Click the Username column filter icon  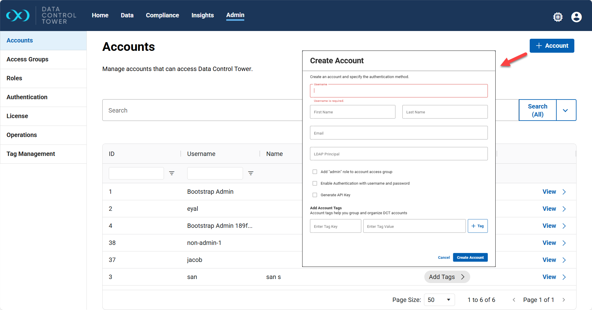click(x=251, y=173)
